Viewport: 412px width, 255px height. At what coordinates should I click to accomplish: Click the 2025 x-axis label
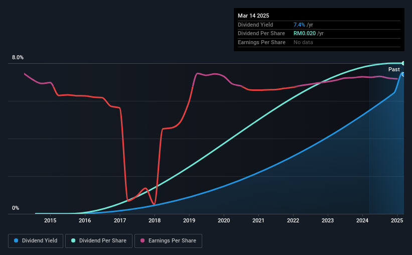pos(397,220)
